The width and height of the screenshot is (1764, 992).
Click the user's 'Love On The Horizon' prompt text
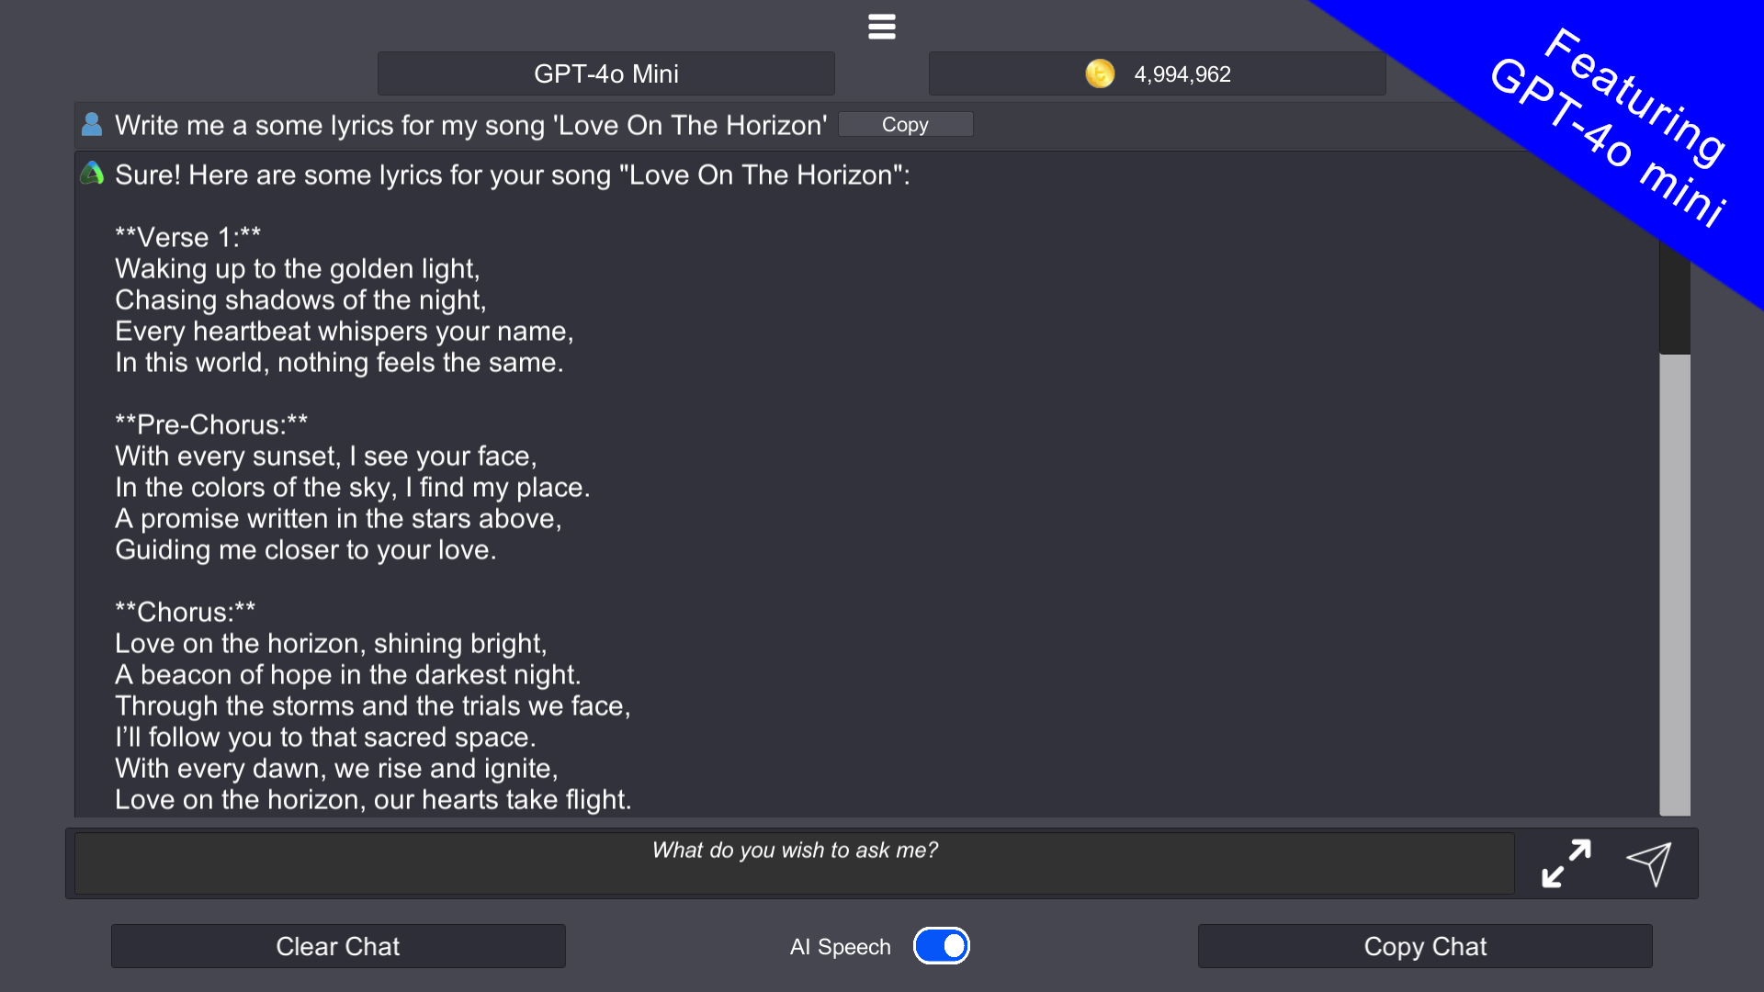470,125
